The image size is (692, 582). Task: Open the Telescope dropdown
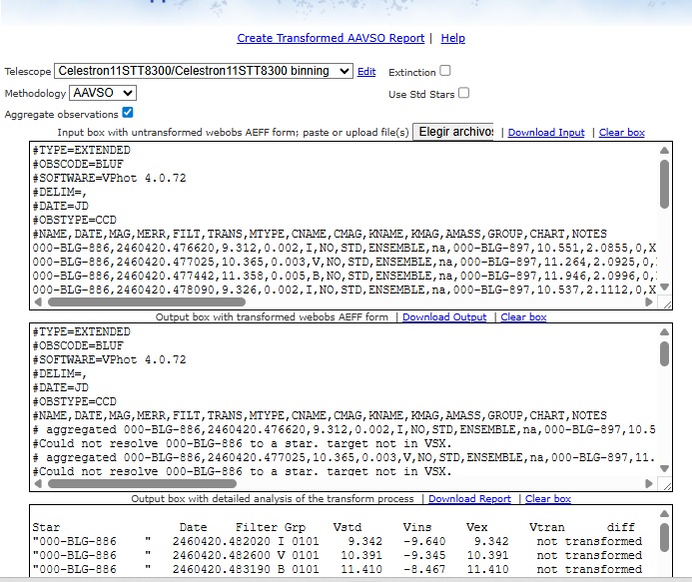204,71
